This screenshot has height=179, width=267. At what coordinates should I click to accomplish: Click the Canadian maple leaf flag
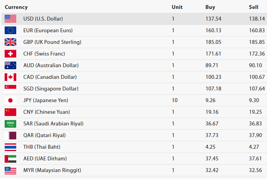tap(10, 77)
